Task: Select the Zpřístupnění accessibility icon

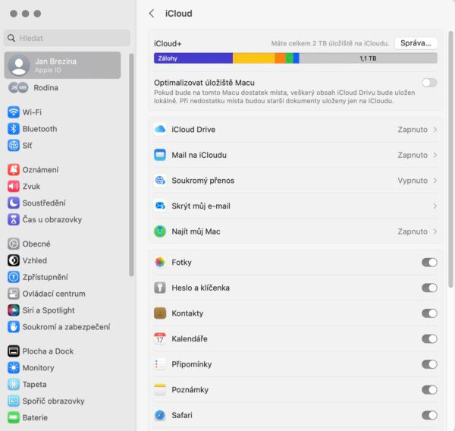Action: [x=14, y=277]
